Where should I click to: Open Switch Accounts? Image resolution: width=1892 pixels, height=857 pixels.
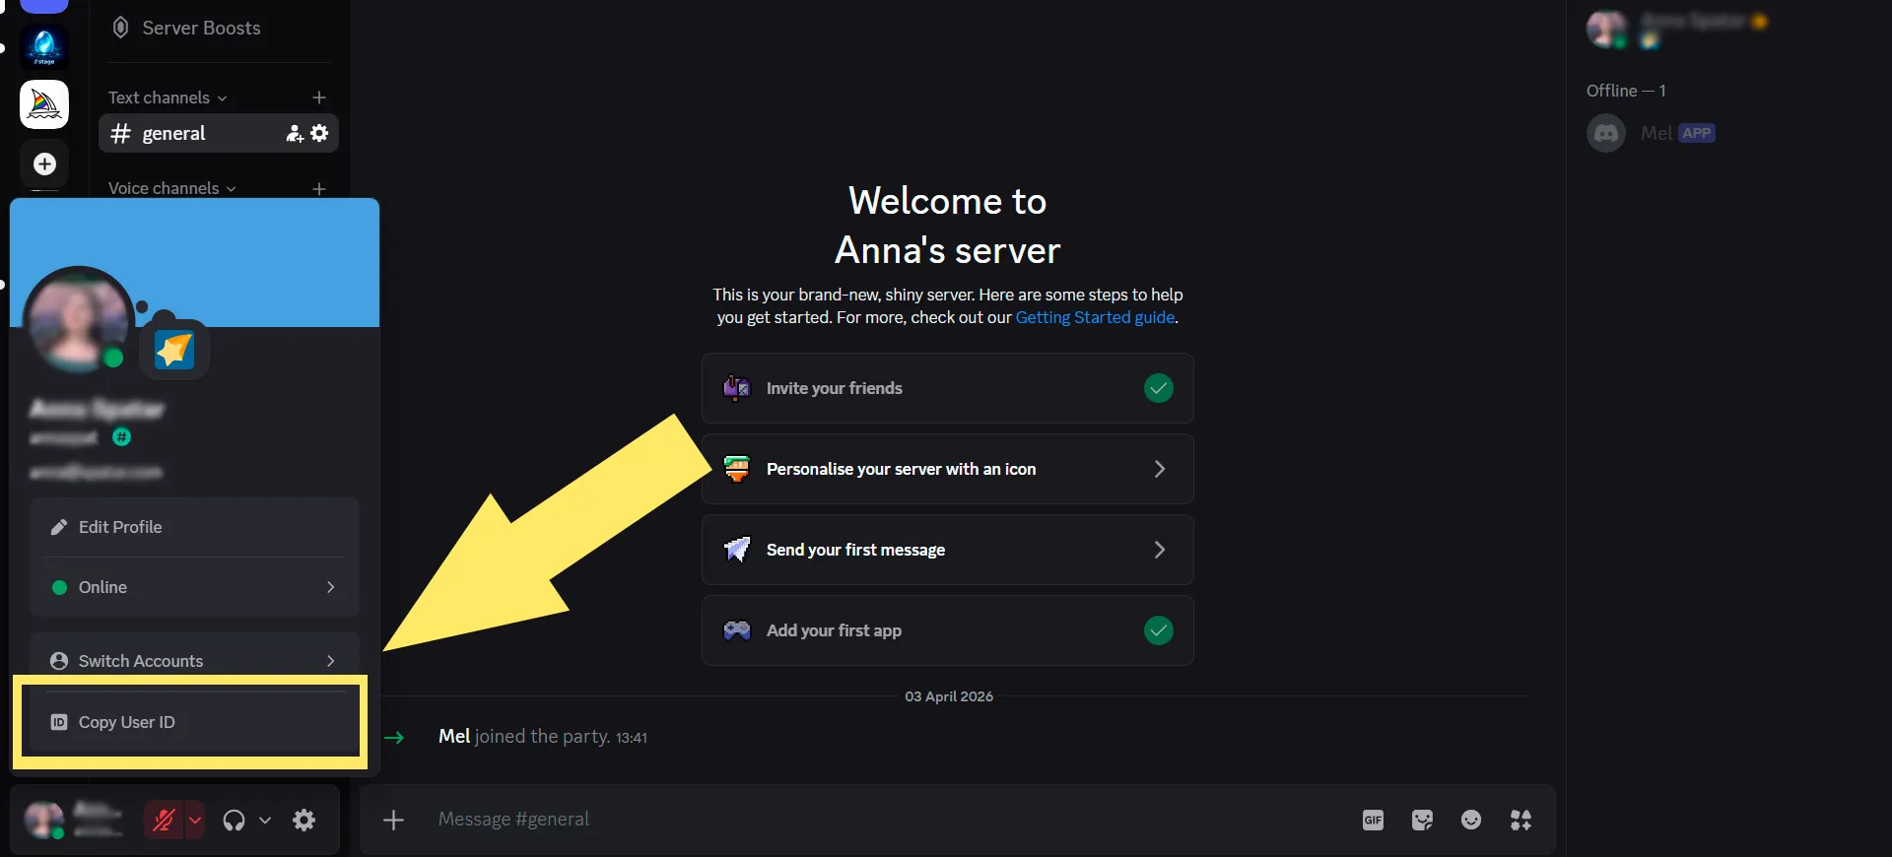(x=194, y=661)
